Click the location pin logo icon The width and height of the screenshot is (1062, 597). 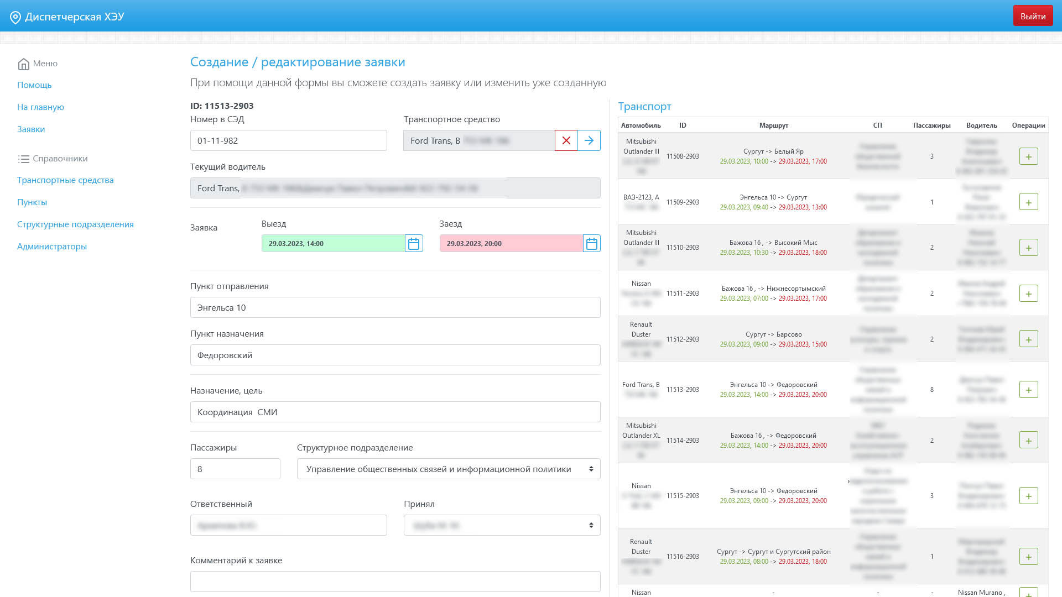(x=15, y=17)
